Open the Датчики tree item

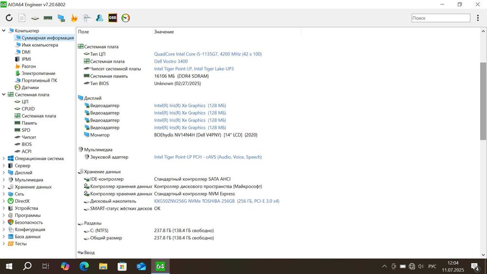[27, 88]
